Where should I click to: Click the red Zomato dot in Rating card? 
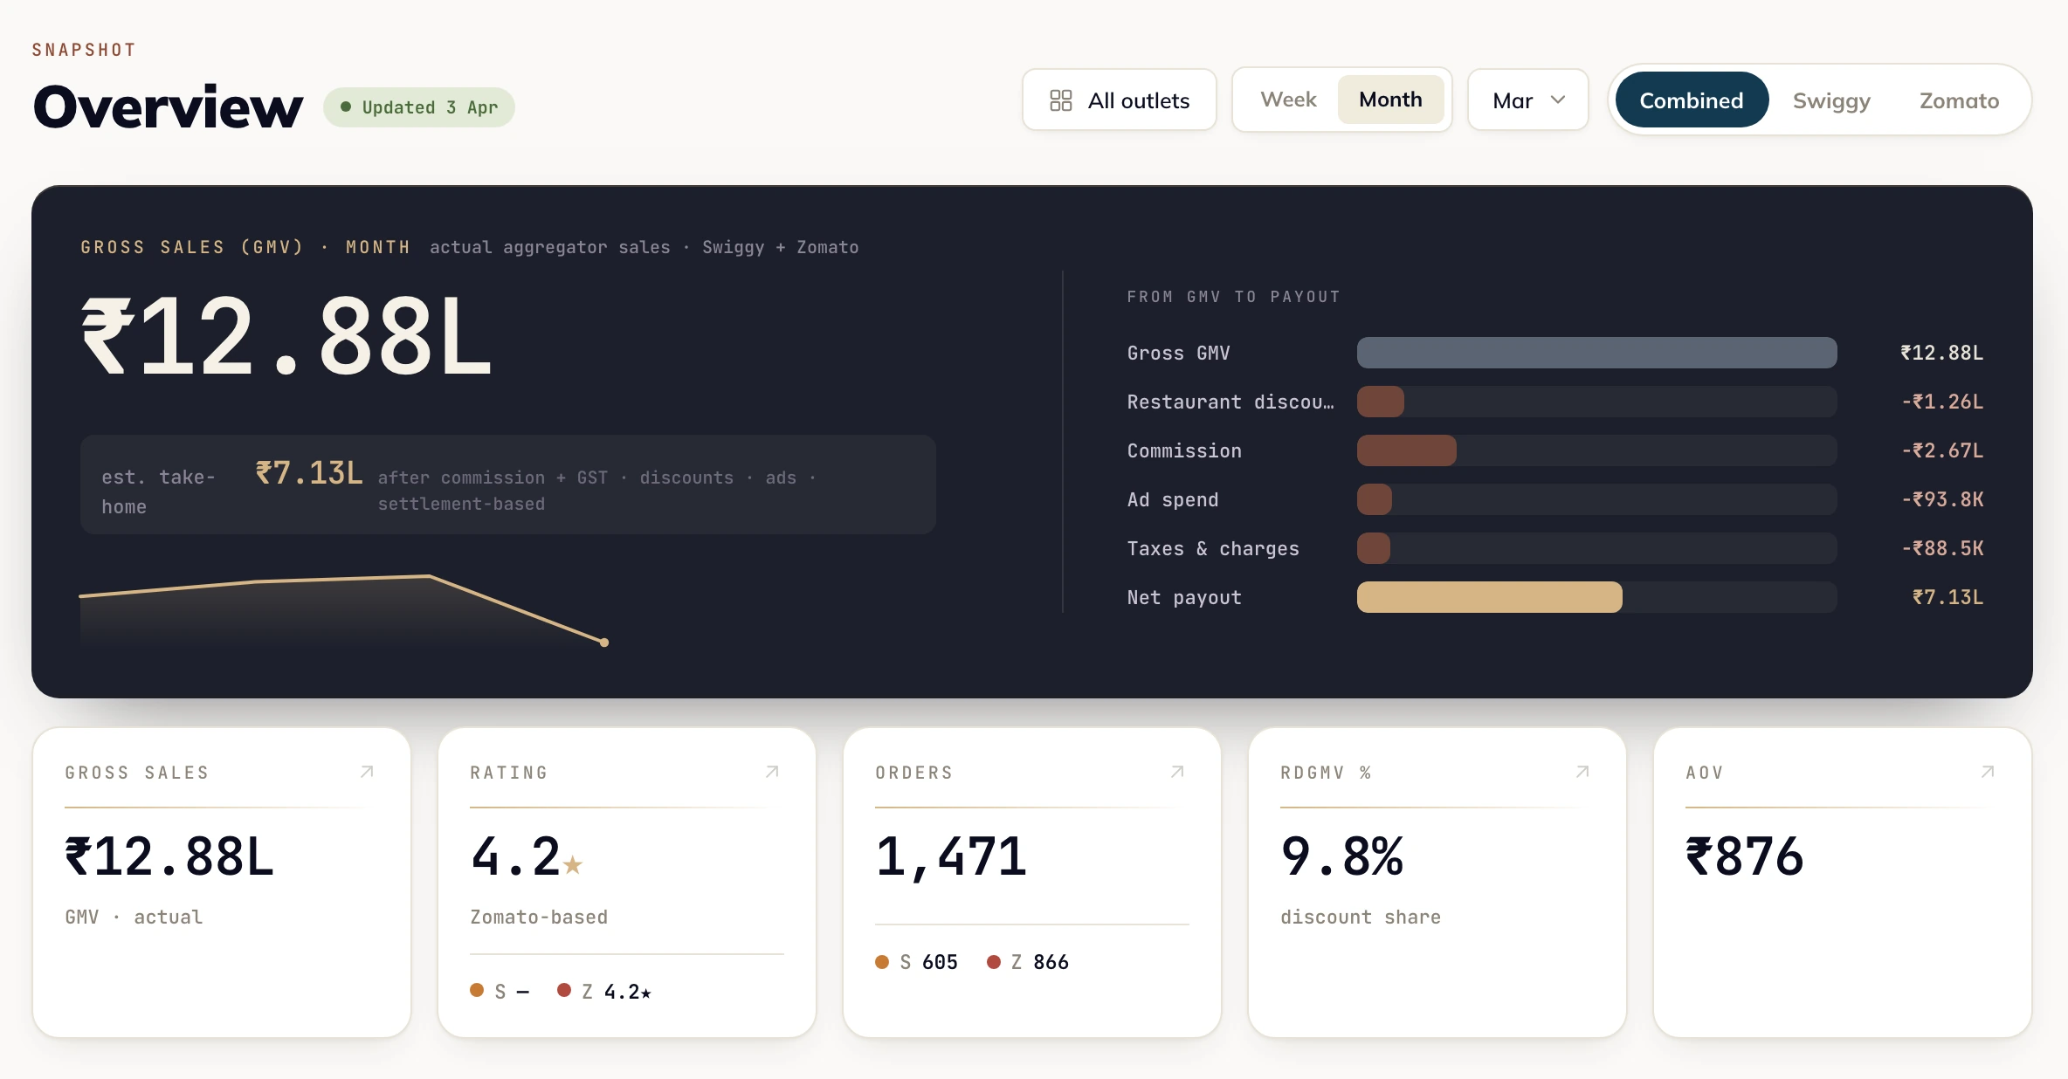[x=564, y=990]
